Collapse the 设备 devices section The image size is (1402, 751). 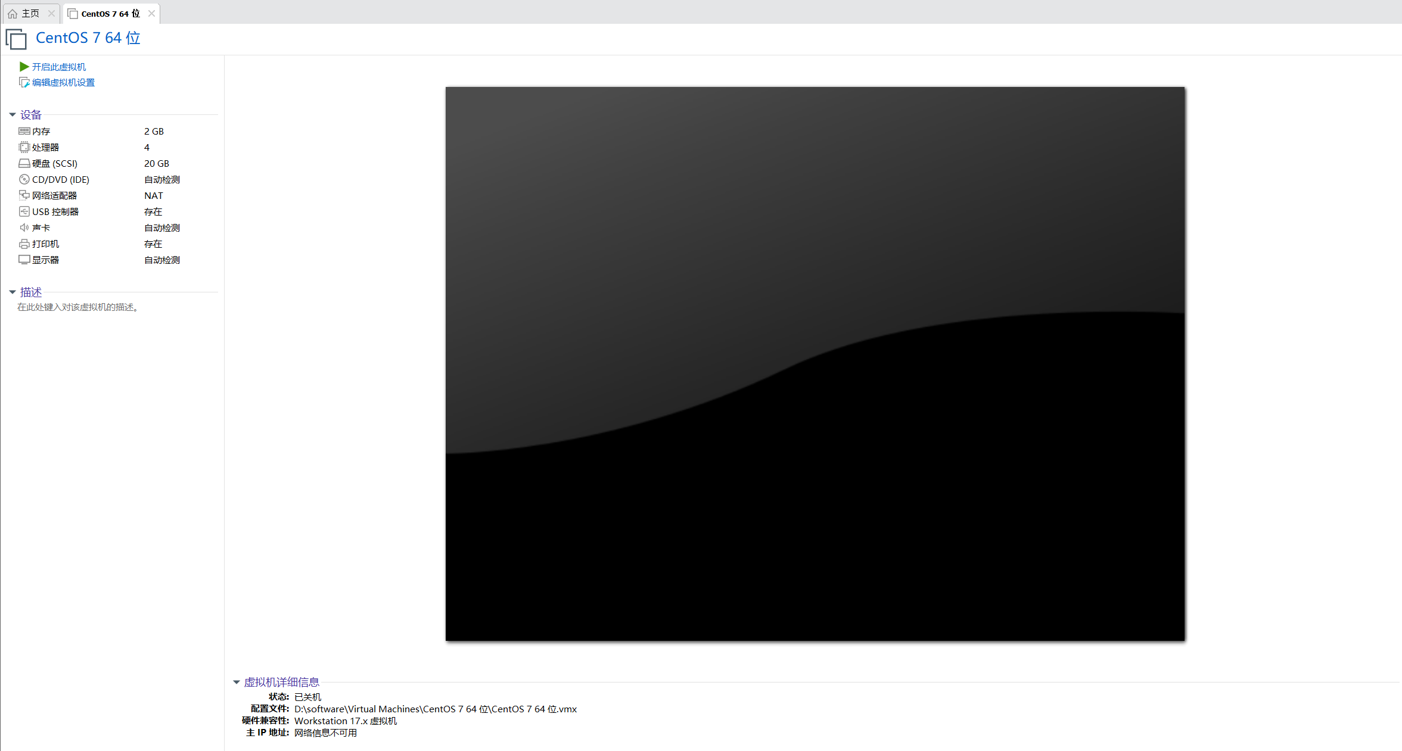point(12,114)
